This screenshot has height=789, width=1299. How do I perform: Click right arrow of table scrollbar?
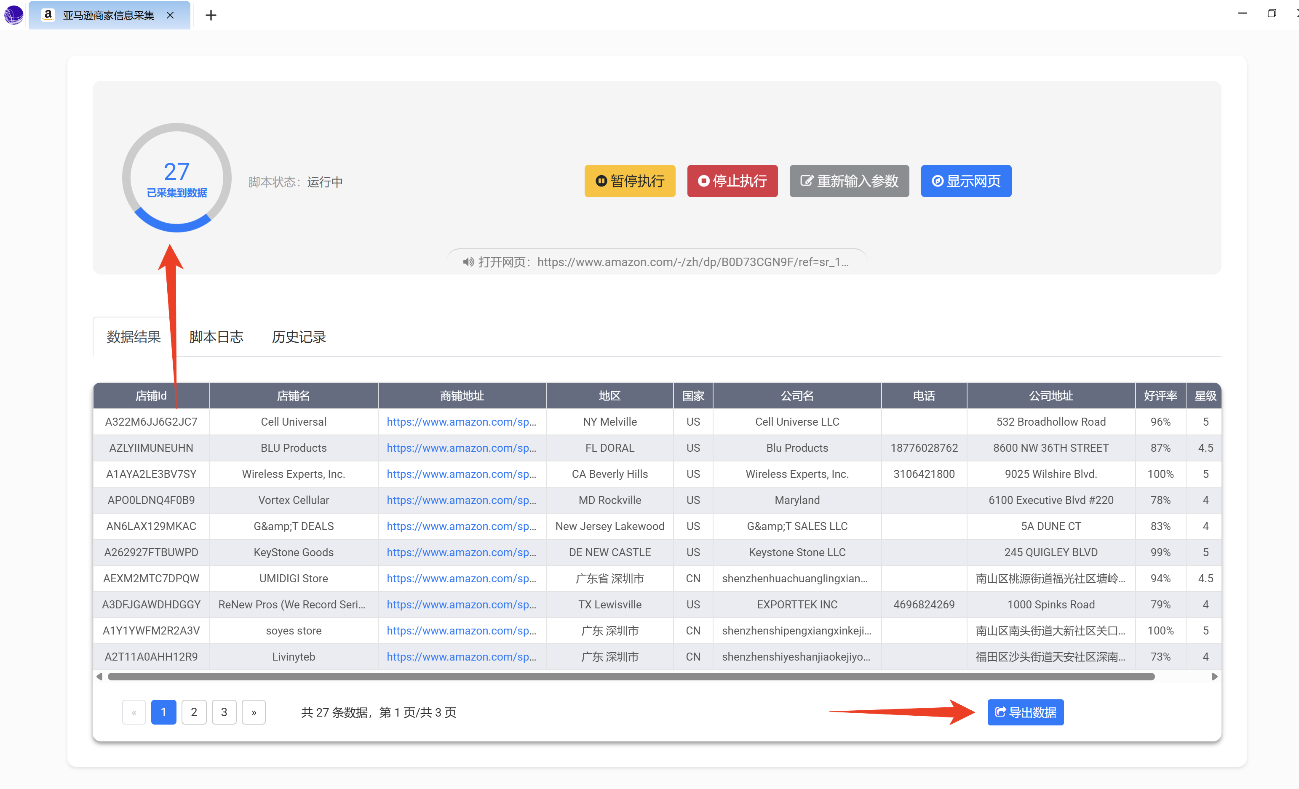click(x=1214, y=676)
